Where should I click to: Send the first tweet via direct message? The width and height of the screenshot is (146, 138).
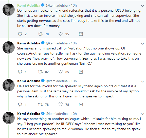(x=81, y=34)
